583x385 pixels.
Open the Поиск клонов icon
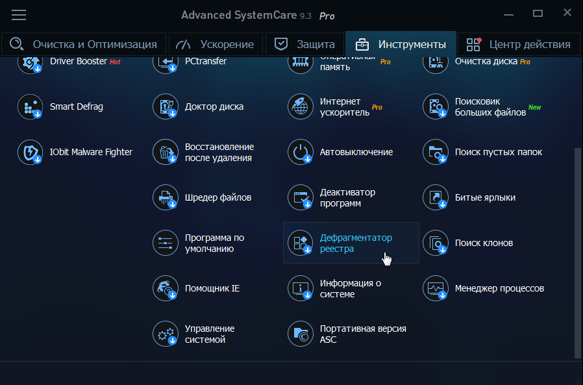point(435,243)
